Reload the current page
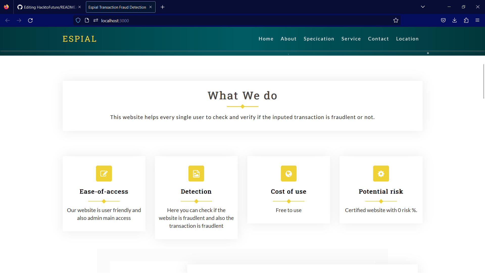 coord(30,20)
